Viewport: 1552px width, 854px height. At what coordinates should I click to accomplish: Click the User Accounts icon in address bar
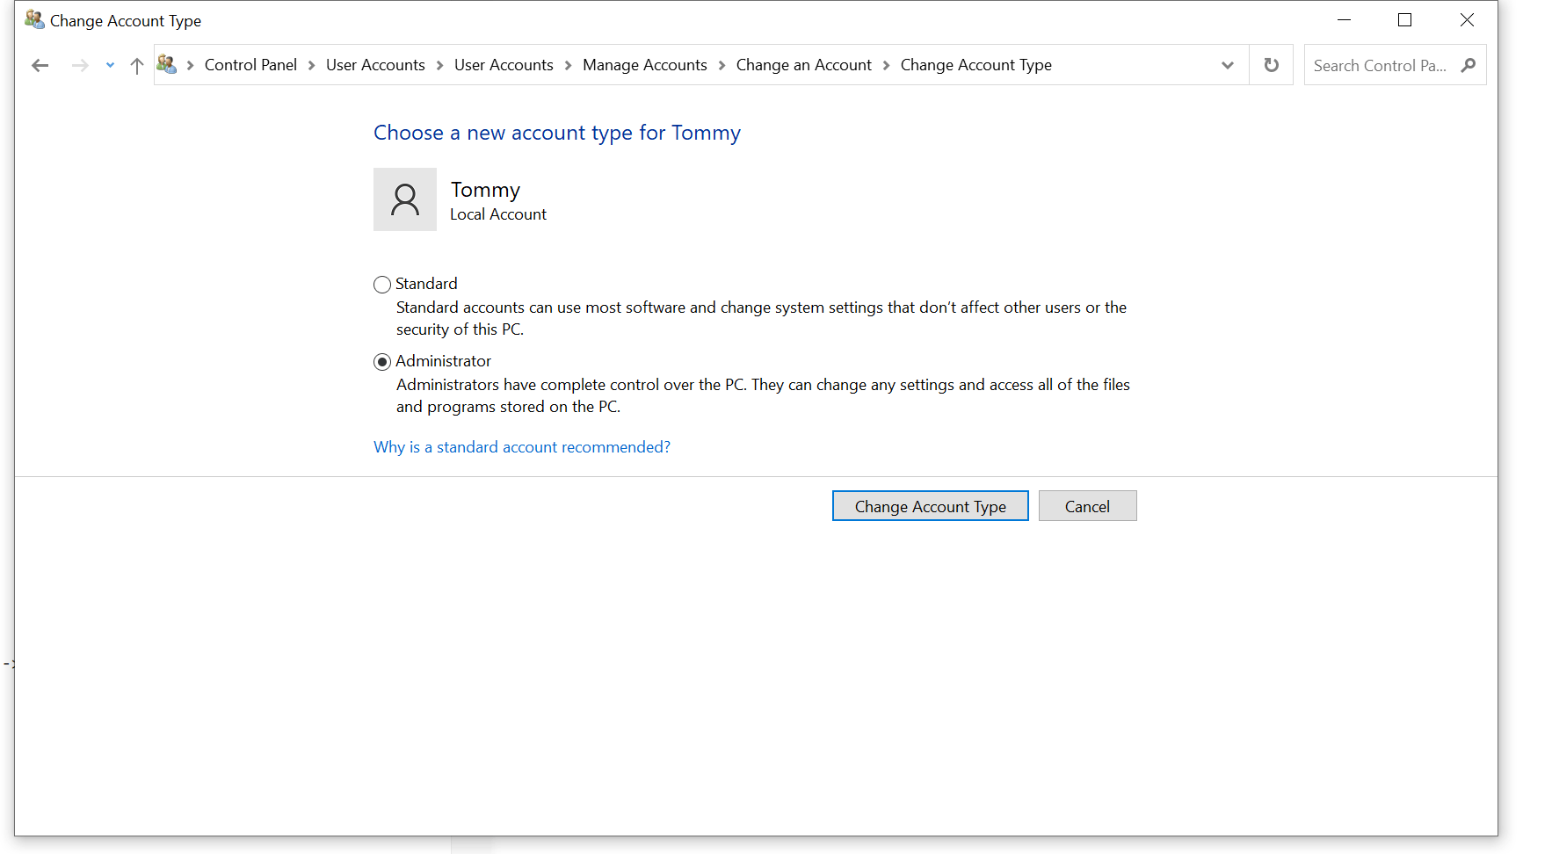166,64
